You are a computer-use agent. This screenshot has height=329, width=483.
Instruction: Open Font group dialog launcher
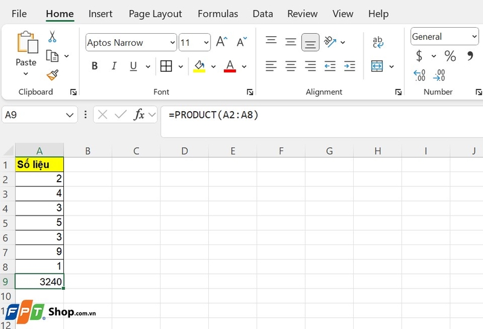[250, 92]
